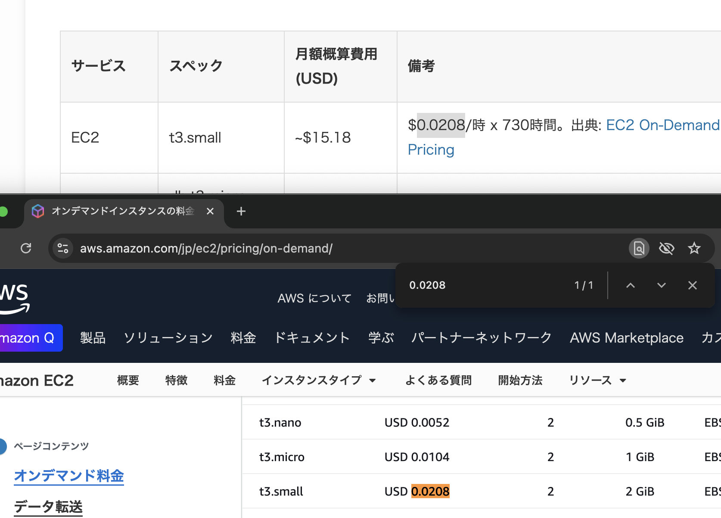Open EC2 On-Demand Pricing source link
Screen dimensions: 721x518
(663, 125)
